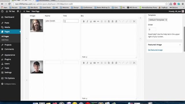Toggle Bold in the second row bio editor
Image resolution: width=185 pixels, height=104 pixels.
click(x=84, y=63)
